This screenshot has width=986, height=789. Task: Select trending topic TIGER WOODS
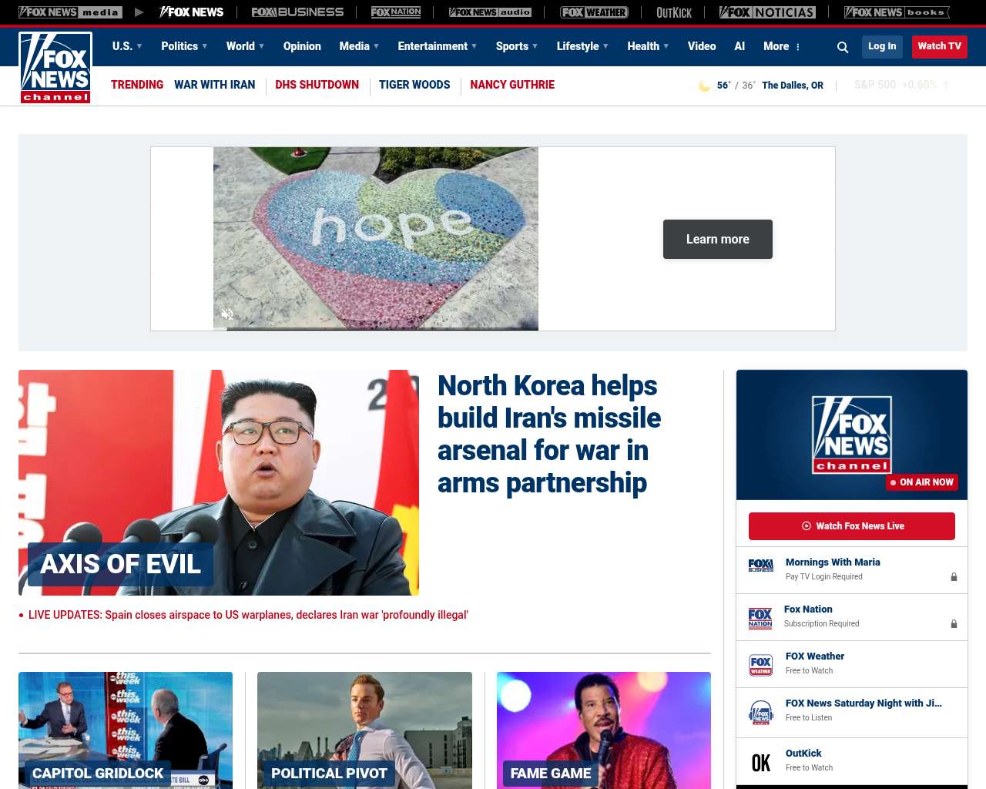(x=414, y=85)
